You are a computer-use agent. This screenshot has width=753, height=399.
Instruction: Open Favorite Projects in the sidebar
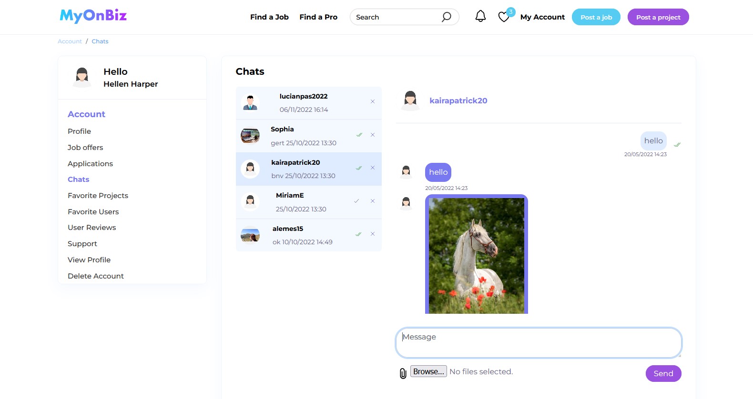click(98, 196)
